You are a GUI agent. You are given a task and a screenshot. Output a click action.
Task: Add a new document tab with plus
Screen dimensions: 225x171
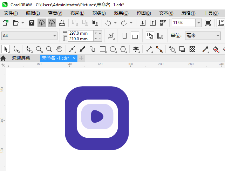(81, 58)
